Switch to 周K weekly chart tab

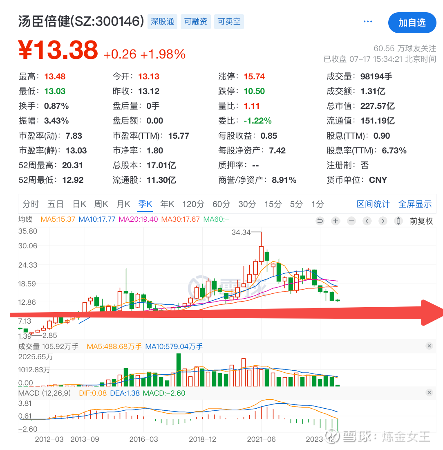click(101, 204)
